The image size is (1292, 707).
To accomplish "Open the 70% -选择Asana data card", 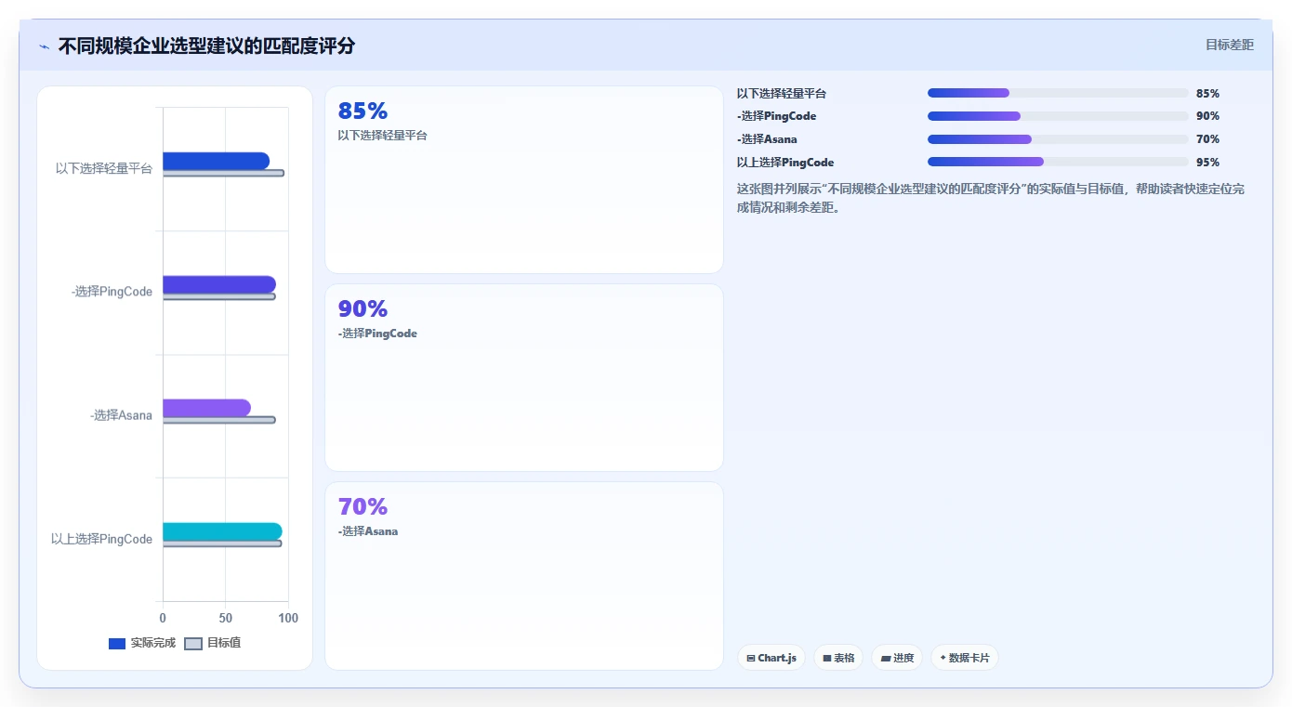I will [524, 576].
